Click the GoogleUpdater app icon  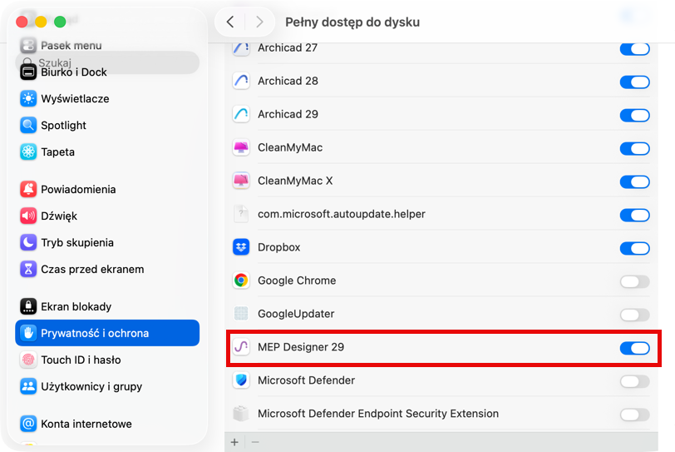[x=241, y=314]
